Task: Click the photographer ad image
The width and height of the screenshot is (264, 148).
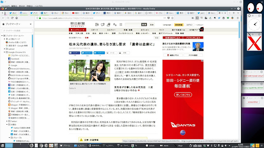Action: tap(90, 70)
